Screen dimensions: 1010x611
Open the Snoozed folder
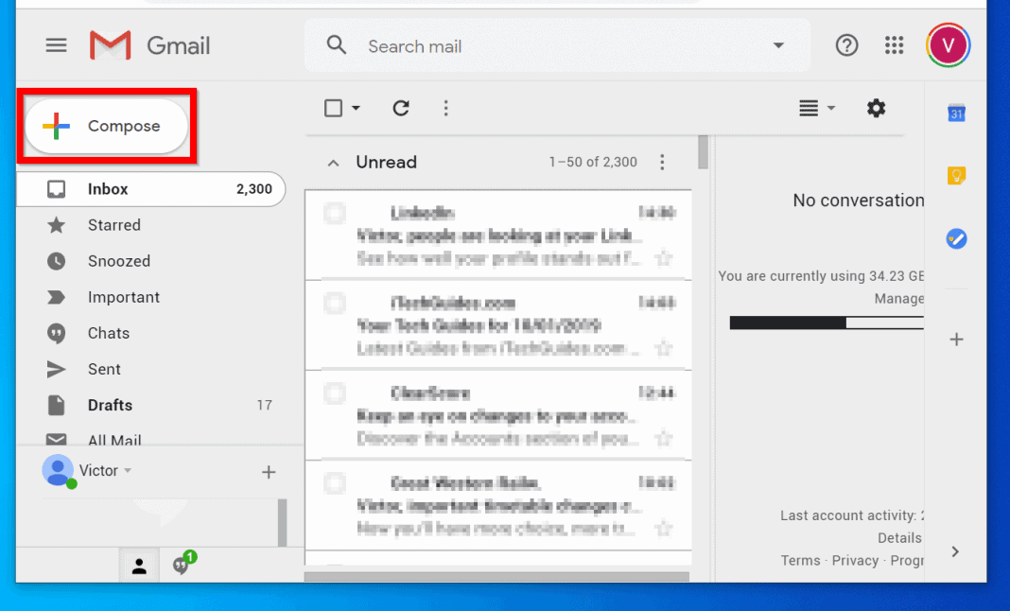pos(150,261)
